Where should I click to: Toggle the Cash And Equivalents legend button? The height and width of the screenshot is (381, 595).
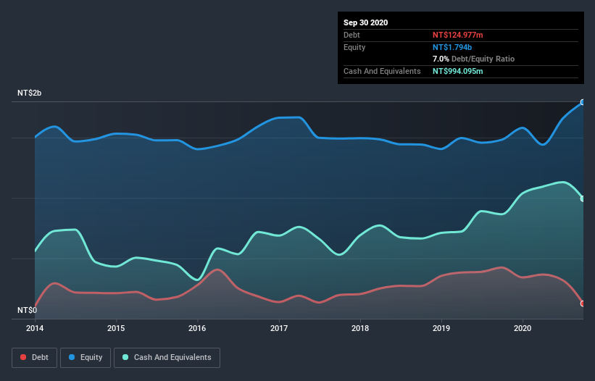coord(167,358)
